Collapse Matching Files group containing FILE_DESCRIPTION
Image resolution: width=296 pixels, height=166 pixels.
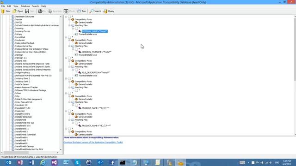[x=69, y=67]
